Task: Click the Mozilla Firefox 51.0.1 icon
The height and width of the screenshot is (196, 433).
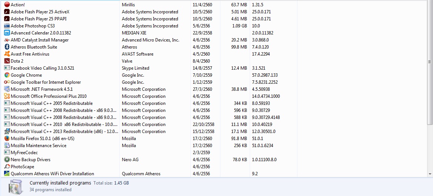Action: pyautogui.click(x=7, y=139)
